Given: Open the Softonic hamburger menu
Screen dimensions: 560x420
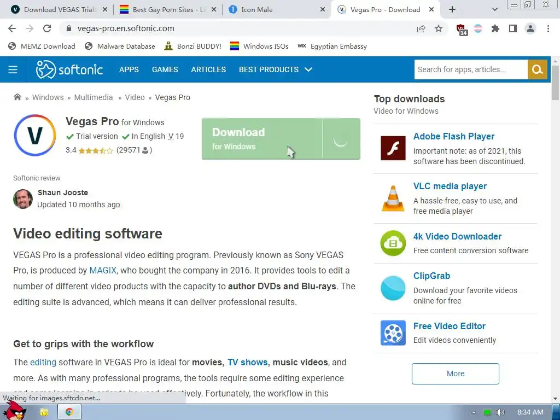Looking at the screenshot, I should [13, 69].
